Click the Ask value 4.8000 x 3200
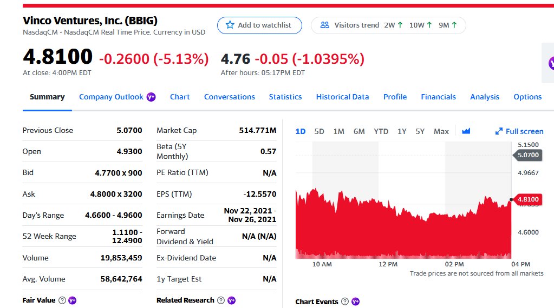This screenshot has width=554, height=308. [116, 194]
